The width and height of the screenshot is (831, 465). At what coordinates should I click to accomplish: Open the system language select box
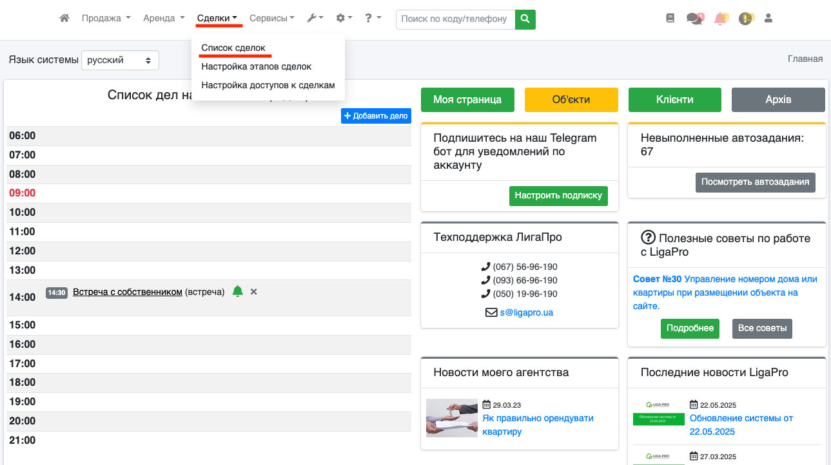click(120, 60)
